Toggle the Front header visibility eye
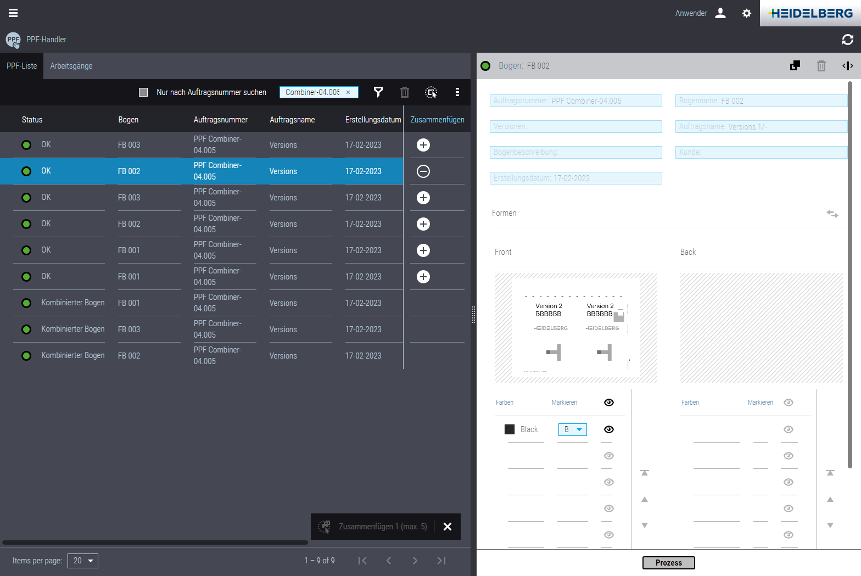The image size is (861, 576). pos(608,402)
